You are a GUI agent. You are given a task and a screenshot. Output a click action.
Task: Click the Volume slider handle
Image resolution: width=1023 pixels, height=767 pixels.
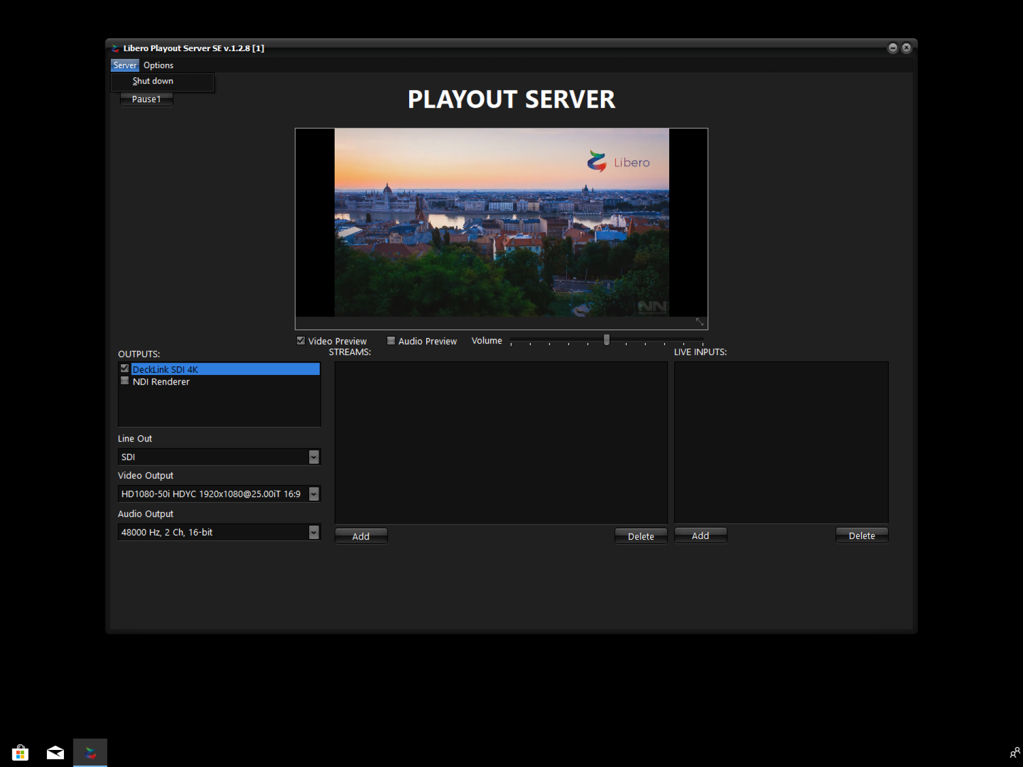click(x=606, y=340)
